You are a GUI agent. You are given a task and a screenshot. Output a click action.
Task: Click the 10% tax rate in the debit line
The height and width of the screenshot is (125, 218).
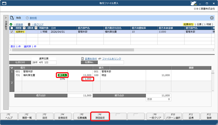click(63, 79)
